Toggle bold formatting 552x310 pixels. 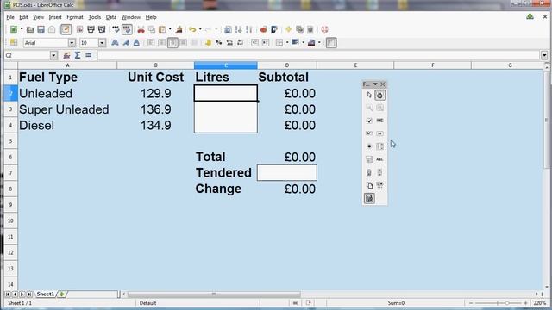coord(115,43)
